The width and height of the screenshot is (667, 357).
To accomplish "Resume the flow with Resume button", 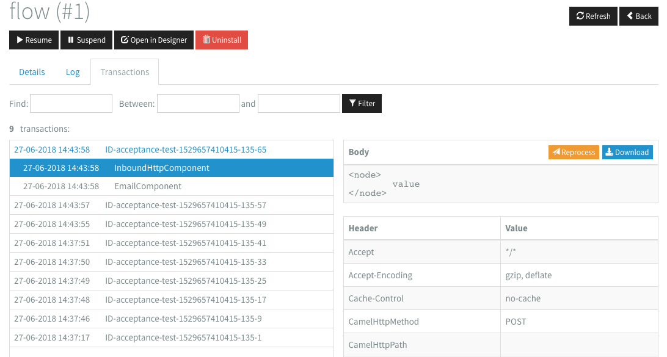I will [x=34, y=40].
